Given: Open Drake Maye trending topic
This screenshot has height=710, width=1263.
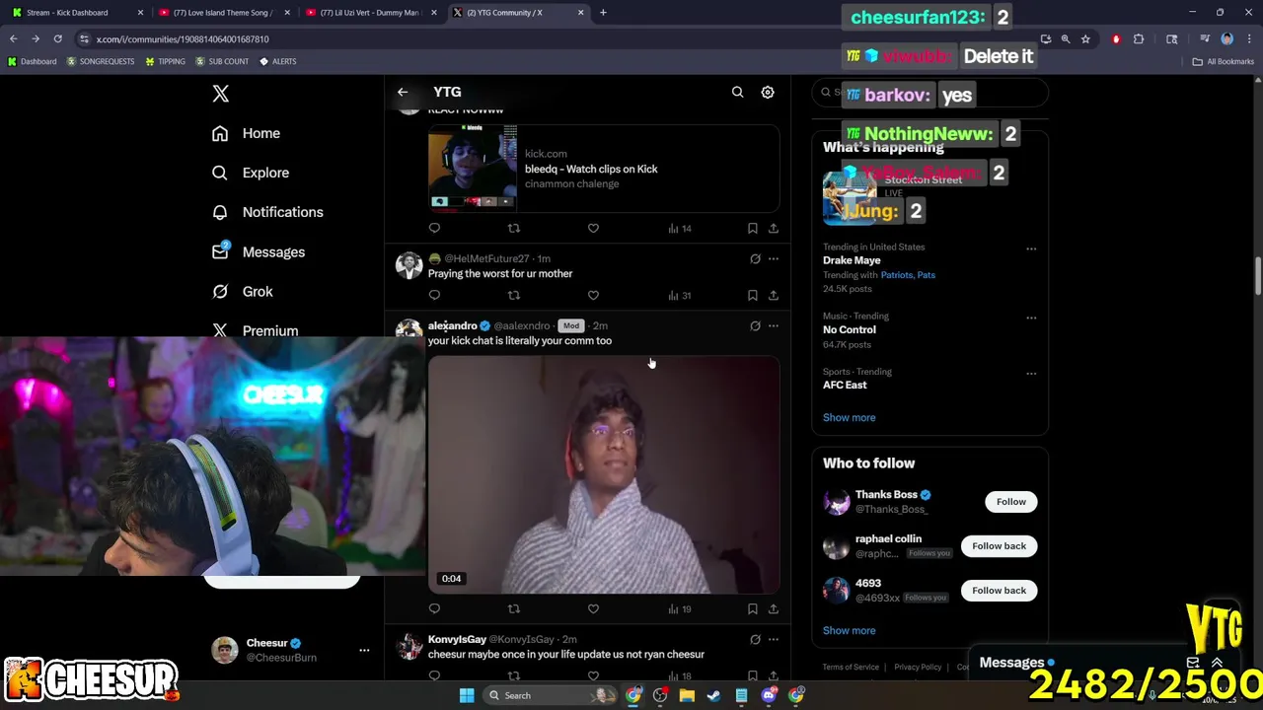Looking at the screenshot, I should (852, 260).
